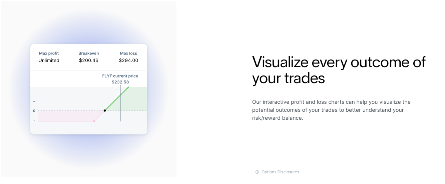Click the $232.58 current price value
445x184 pixels.
120,82
